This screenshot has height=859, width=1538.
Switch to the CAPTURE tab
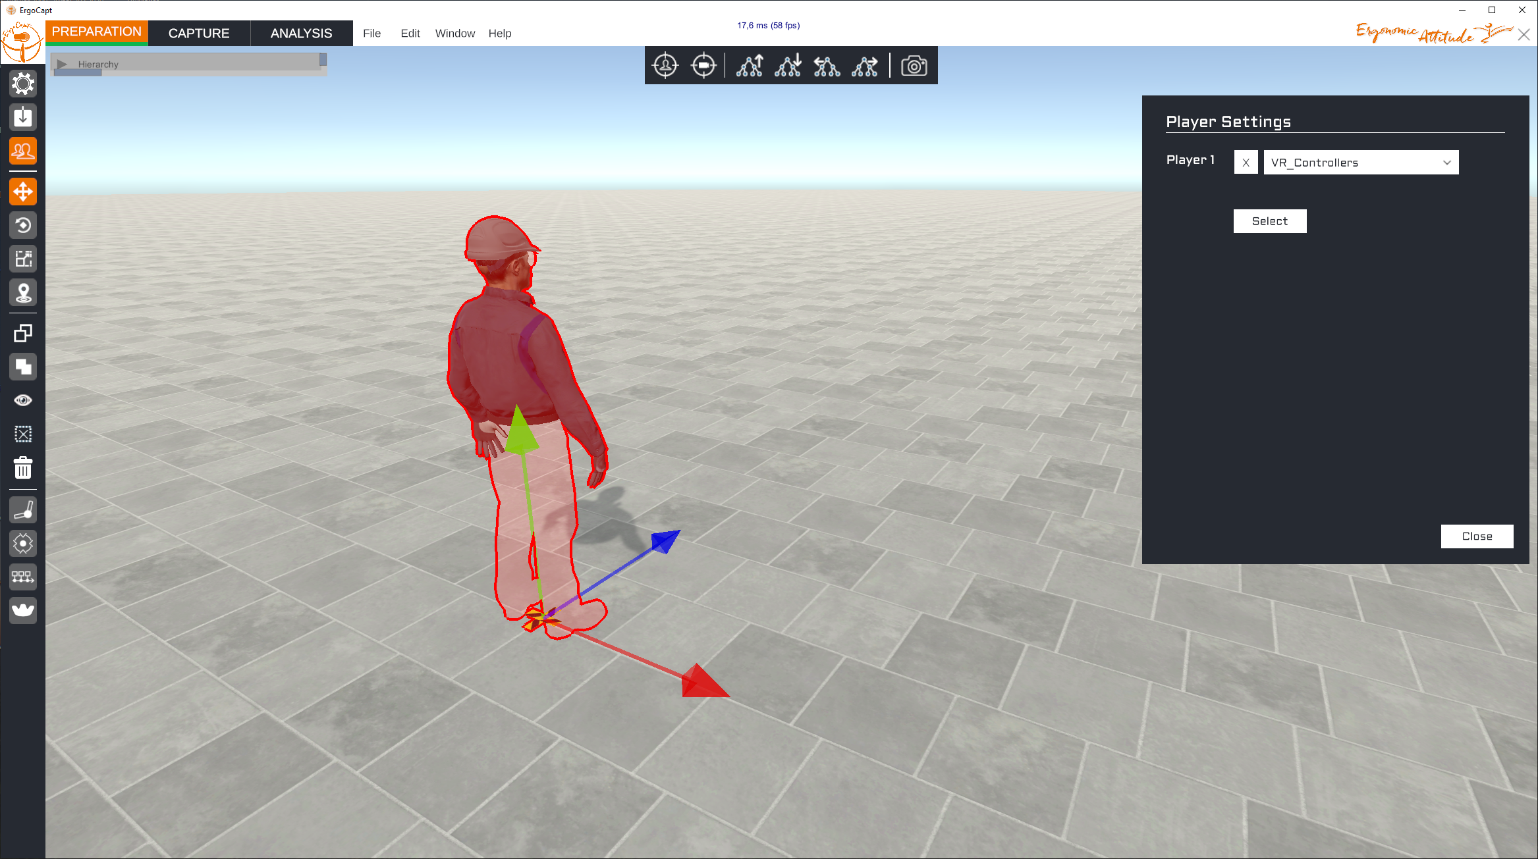pyautogui.click(x=199, y=33)
